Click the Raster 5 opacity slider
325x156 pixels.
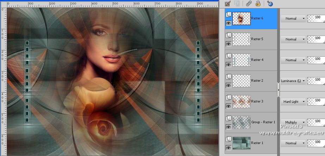[x=316, y=39]
